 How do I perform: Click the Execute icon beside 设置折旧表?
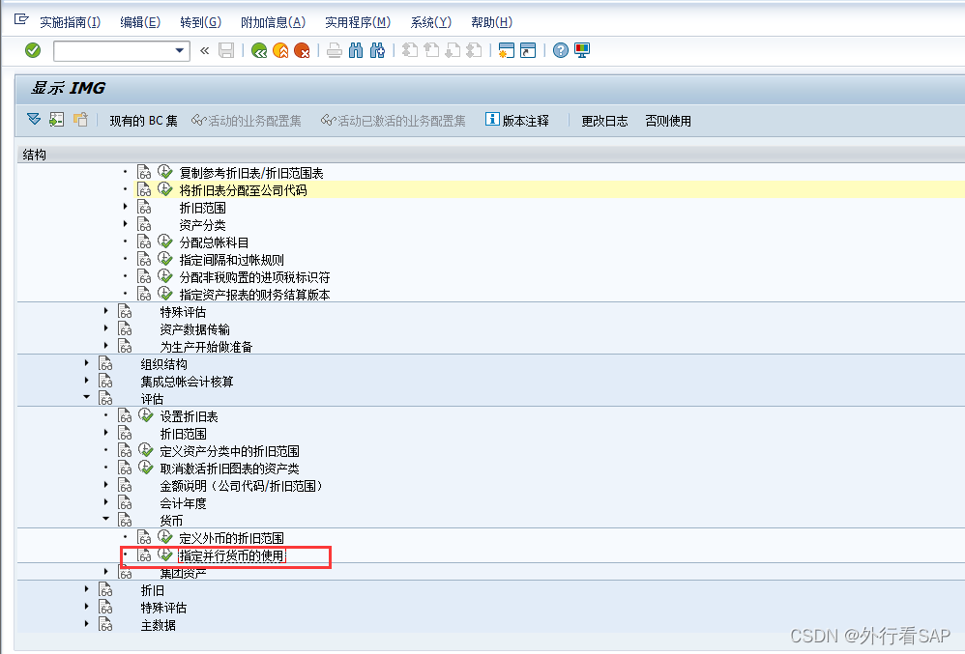[146, 415]
